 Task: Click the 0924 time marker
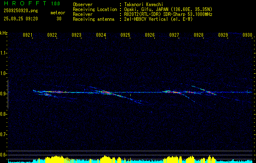pyautogui.click(x=101, y=35)
